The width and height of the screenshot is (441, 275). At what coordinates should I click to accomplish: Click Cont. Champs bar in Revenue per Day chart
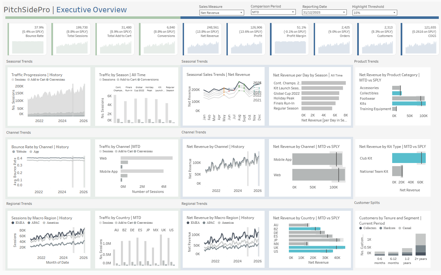point(324,83)
